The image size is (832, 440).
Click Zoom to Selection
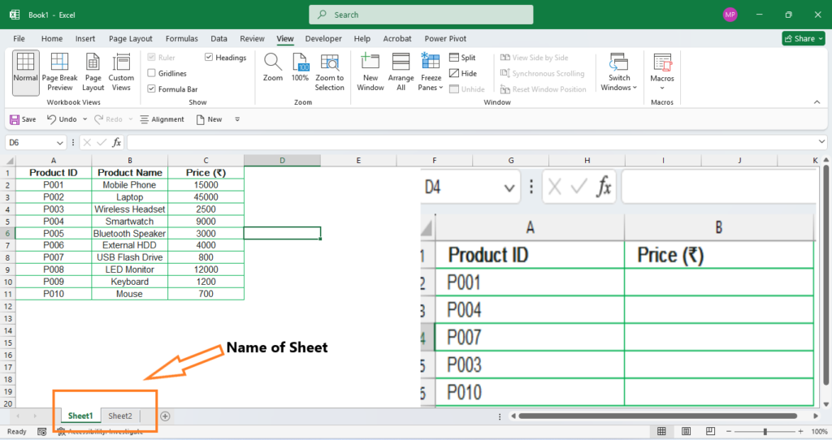pos(330,72)
